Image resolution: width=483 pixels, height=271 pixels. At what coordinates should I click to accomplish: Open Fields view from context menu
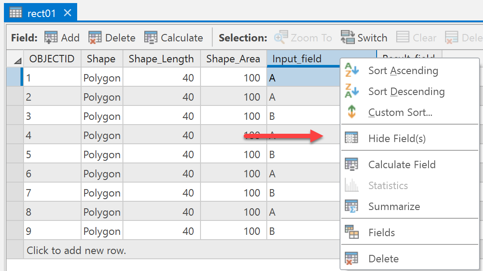[381, 233]
